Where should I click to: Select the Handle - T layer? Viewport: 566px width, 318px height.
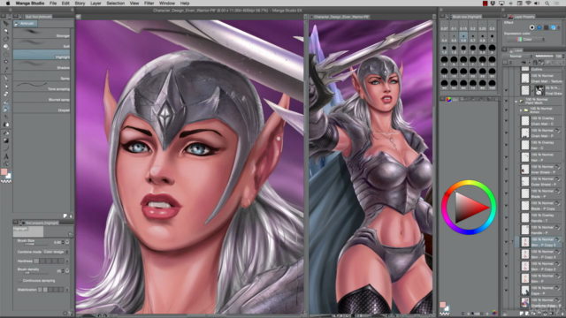point(540,218)
